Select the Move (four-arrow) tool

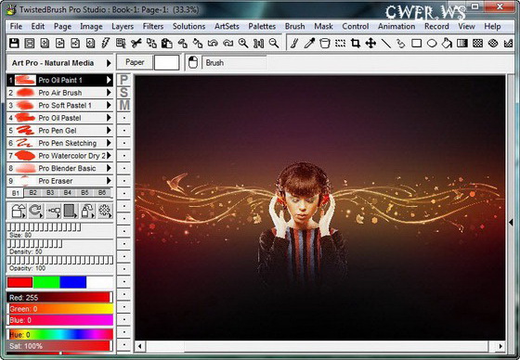370,43
